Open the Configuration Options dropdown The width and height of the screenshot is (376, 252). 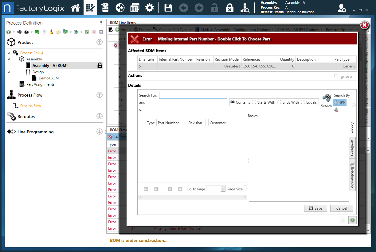pos(253,29)
